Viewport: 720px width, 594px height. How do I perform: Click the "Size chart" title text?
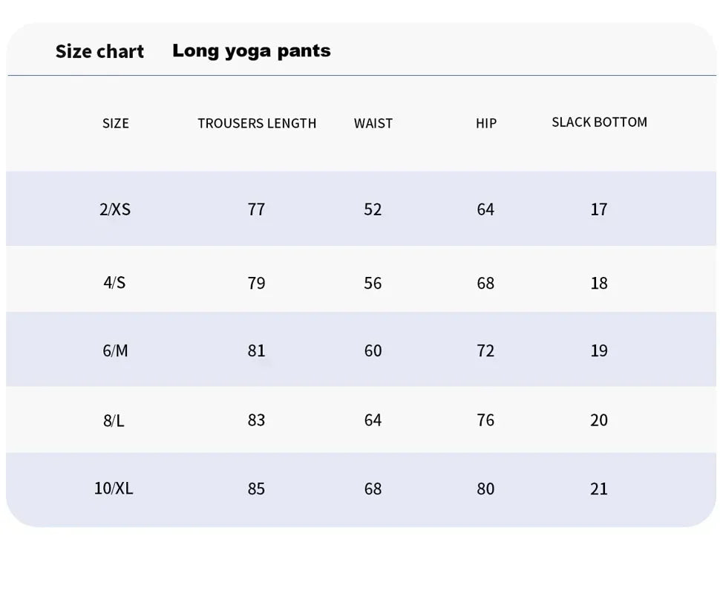pos(99,52)
